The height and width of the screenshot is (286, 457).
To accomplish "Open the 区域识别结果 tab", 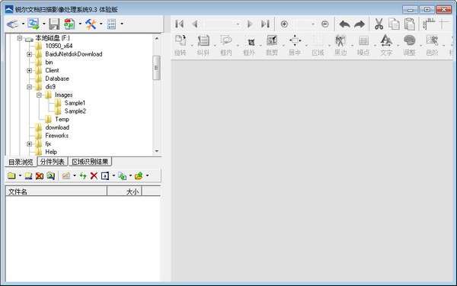I will coord(90,162).
